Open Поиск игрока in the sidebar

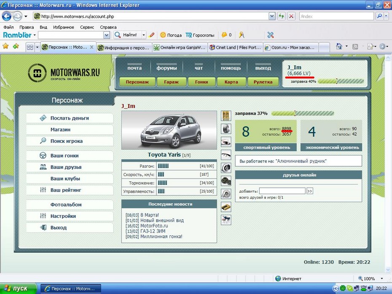[70, 141]
